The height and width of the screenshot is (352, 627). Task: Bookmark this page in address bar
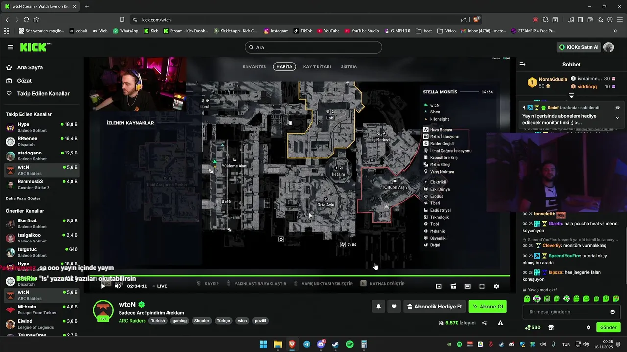point(122,20)
